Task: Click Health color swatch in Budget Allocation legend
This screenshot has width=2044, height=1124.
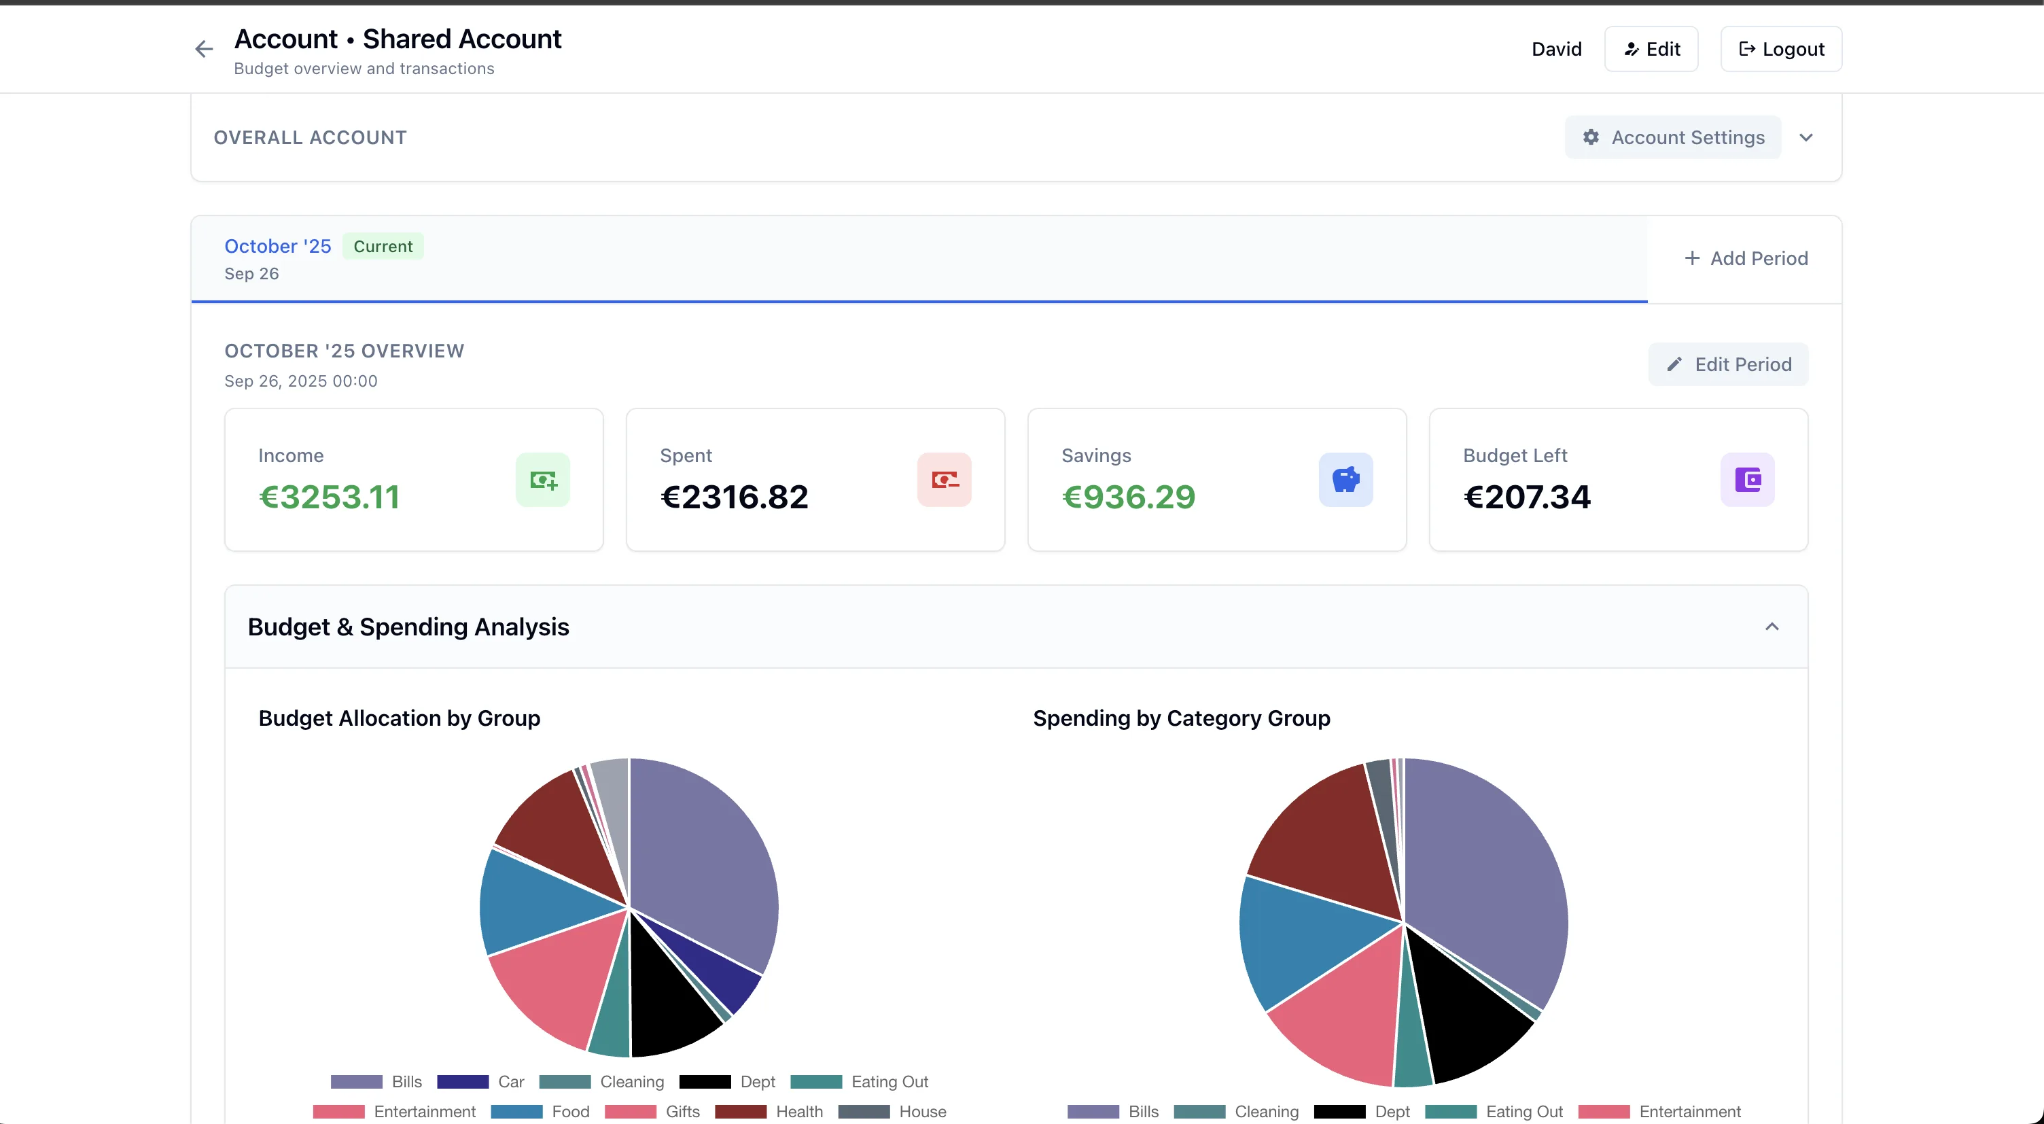Action: coord(740,1111)
